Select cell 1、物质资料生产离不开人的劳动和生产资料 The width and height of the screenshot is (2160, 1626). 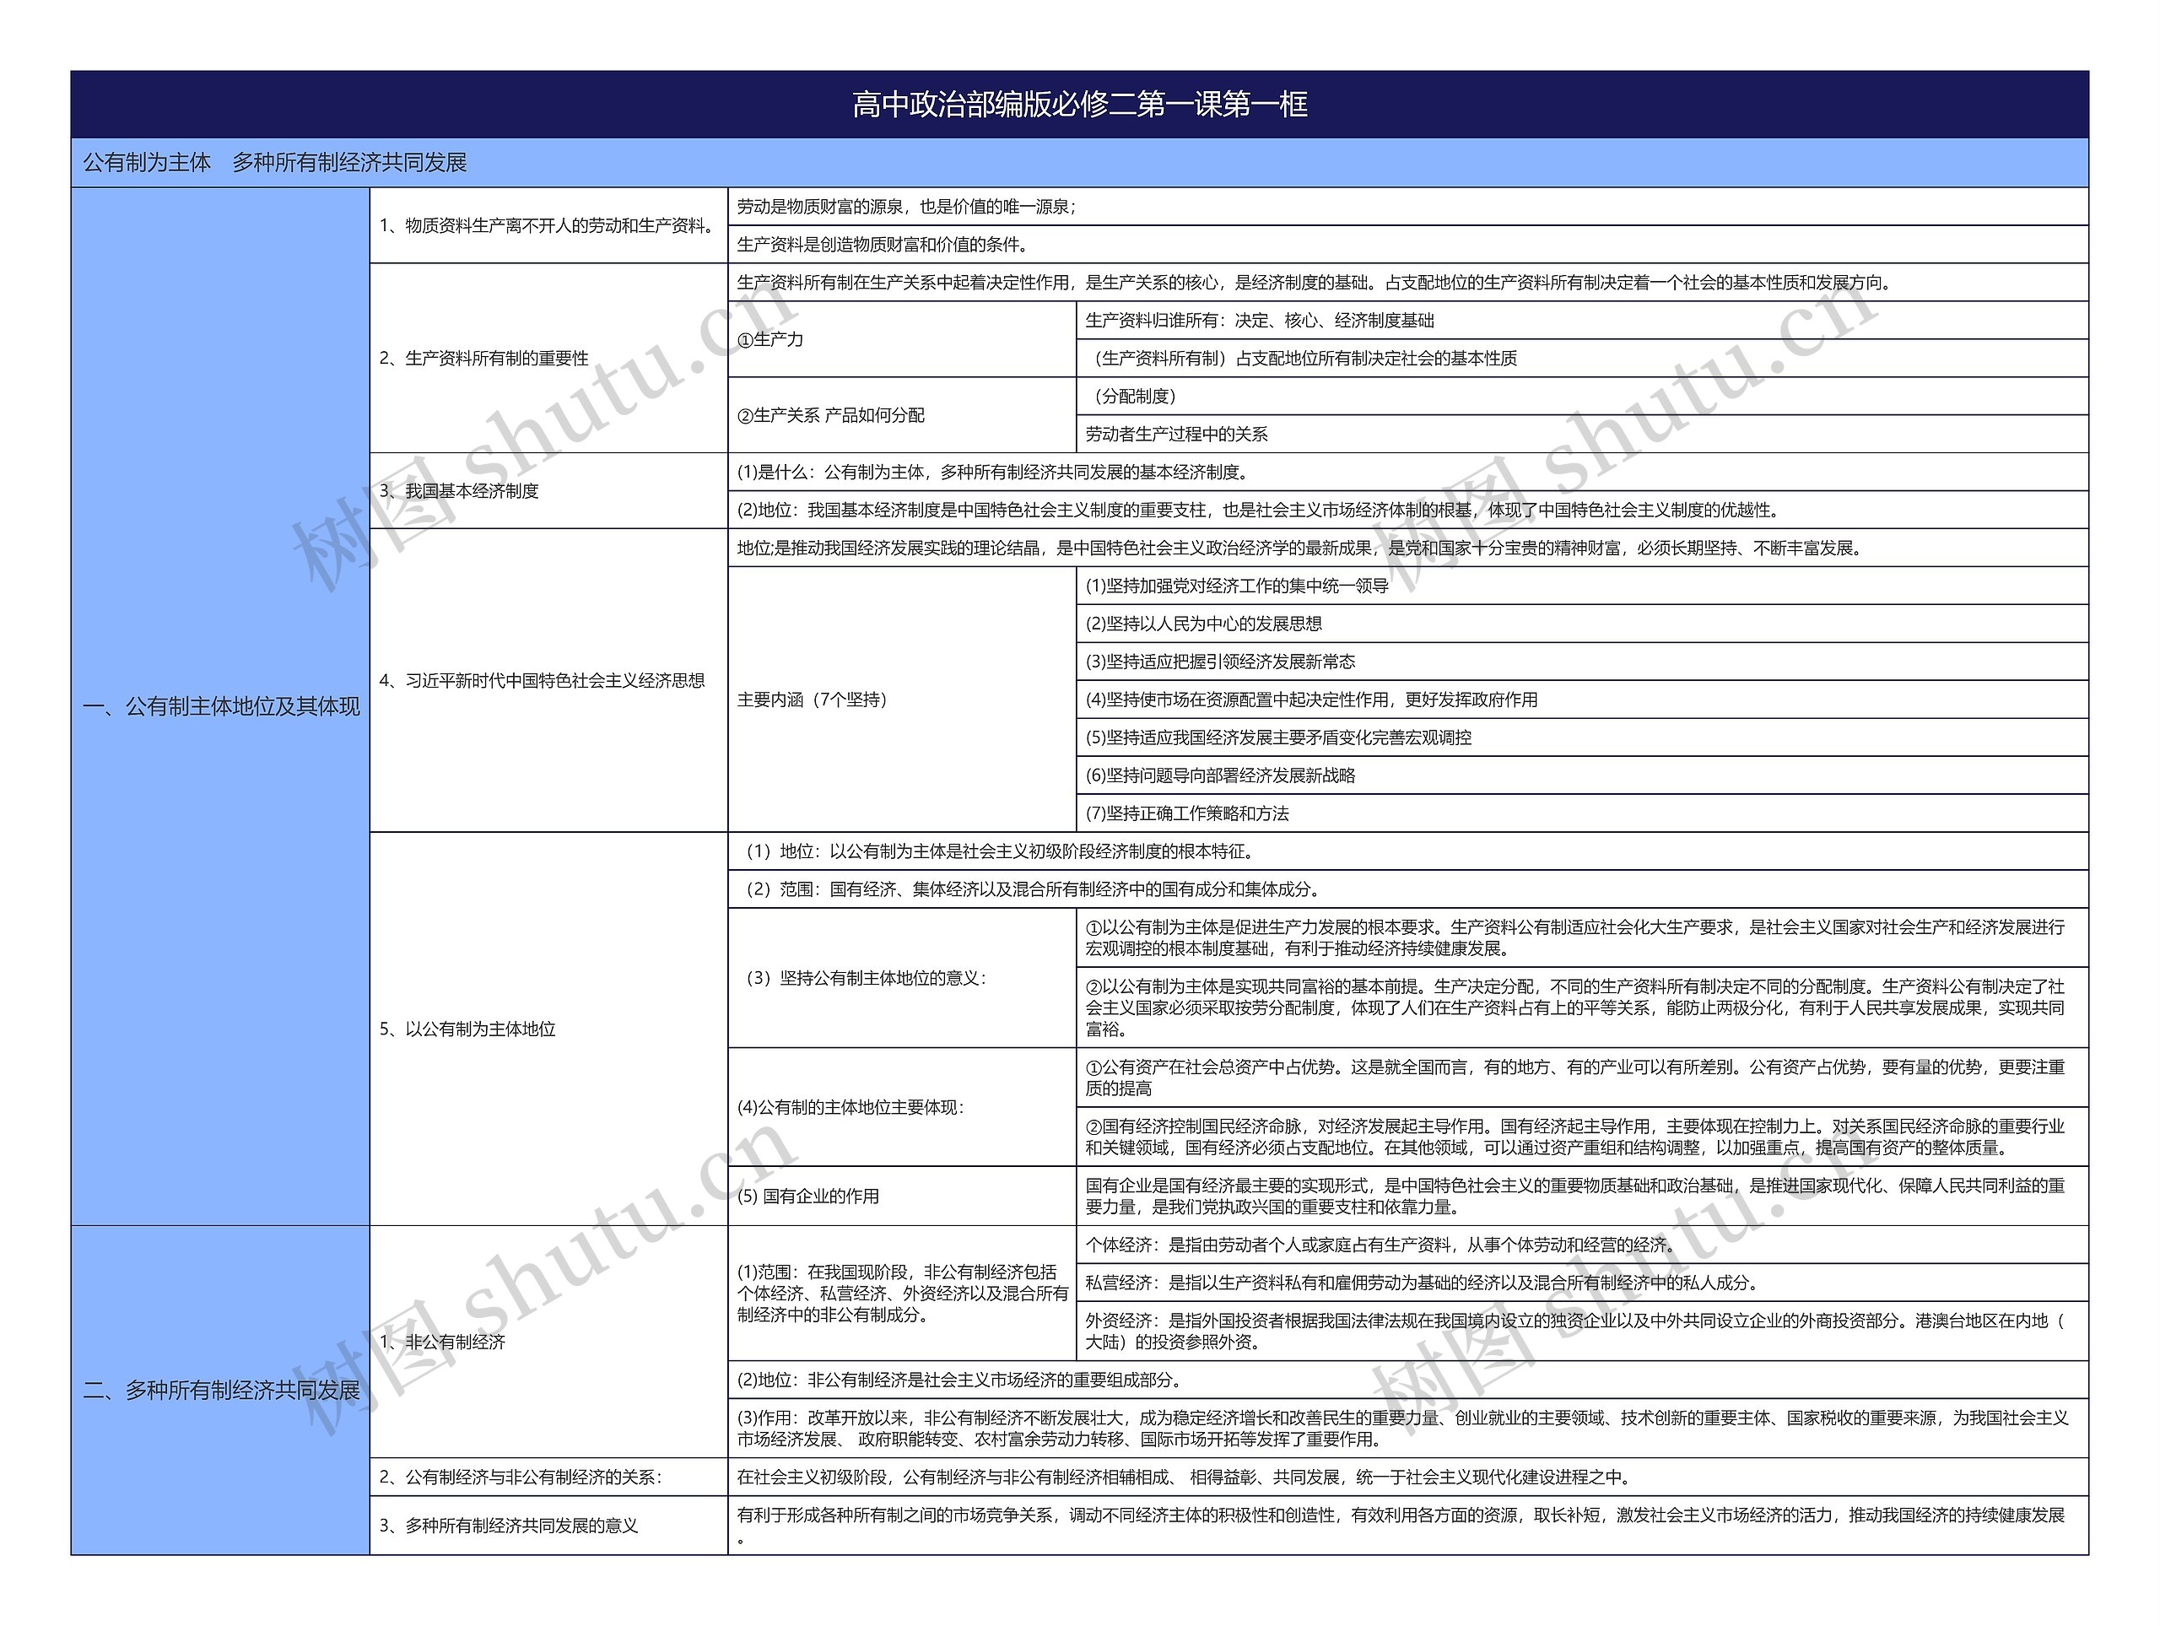pos(548,225)
